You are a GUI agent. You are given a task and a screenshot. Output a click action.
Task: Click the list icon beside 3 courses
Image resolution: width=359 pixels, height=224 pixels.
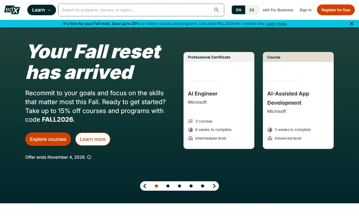point(191,121)
